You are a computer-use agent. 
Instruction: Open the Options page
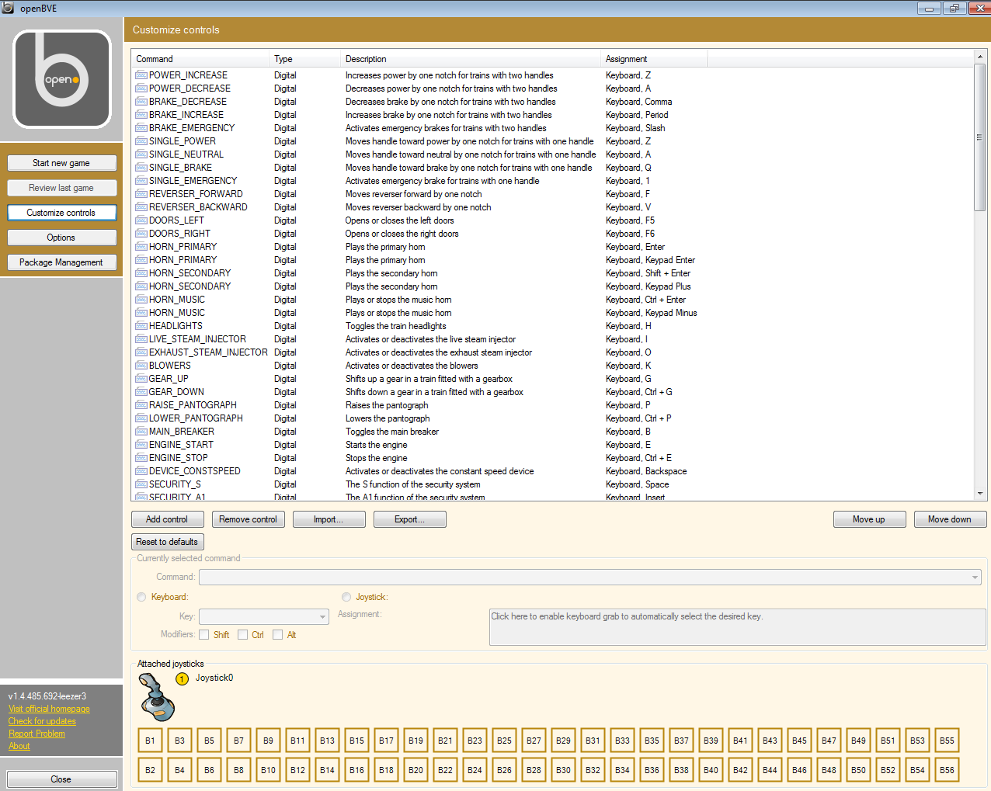(61, 238)
